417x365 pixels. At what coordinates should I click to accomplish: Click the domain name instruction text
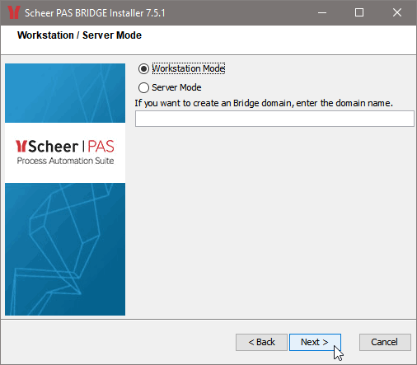click(x=264, y=103)
